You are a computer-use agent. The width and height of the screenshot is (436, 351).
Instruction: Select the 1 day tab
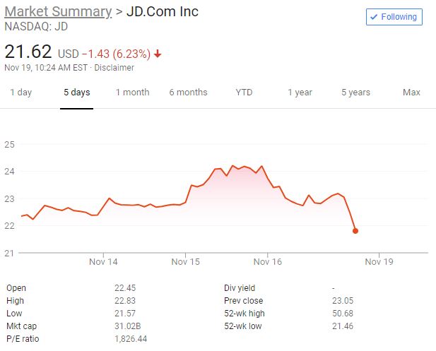(20, 93)
